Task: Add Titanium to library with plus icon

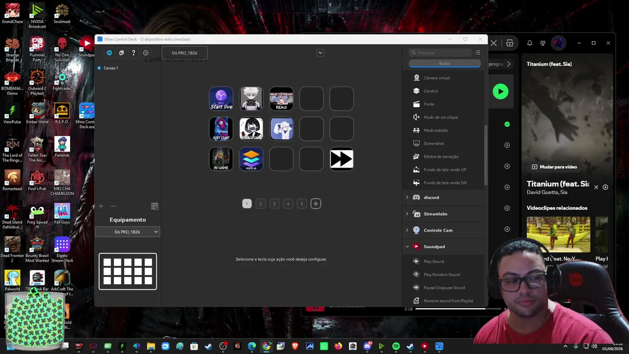Action: coord(605,187)
